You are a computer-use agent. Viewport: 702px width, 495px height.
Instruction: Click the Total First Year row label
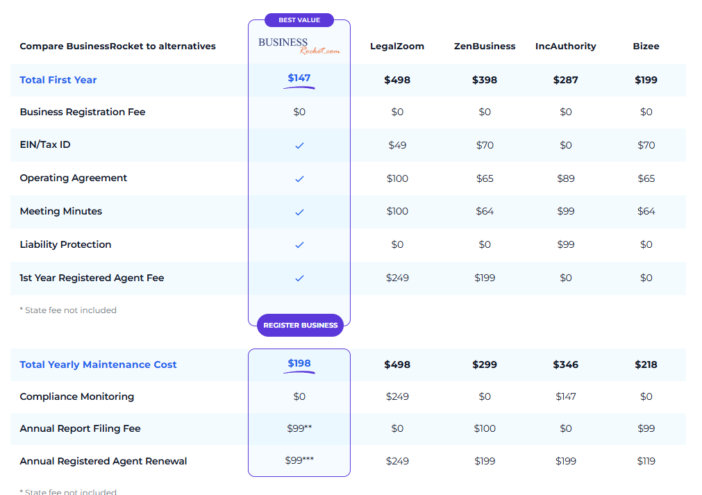(x=58, y=80)
